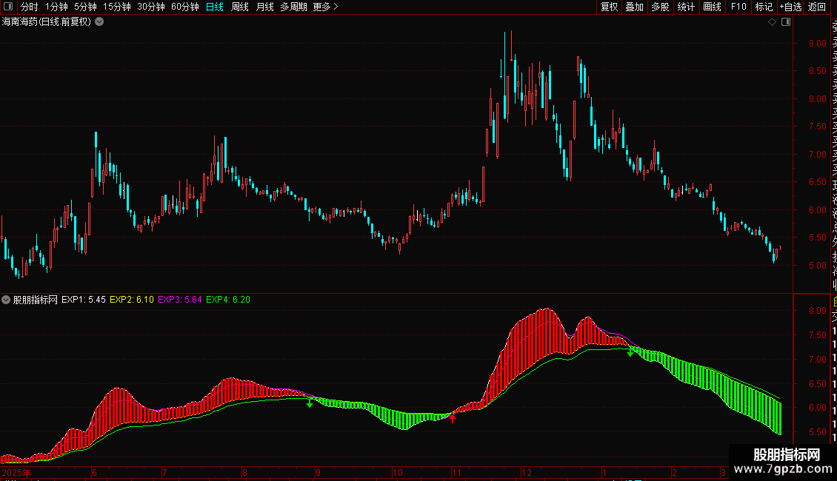Click the green down arrow sell signal near September
Image resolution: width=837 pixels, height=481 pixels.
tap(310, 403)
